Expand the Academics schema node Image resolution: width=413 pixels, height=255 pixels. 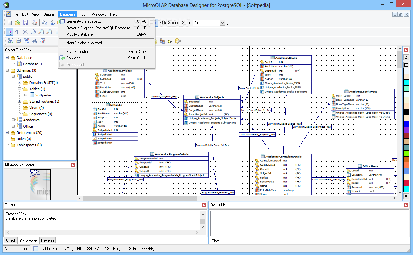[x=13, y=120]
